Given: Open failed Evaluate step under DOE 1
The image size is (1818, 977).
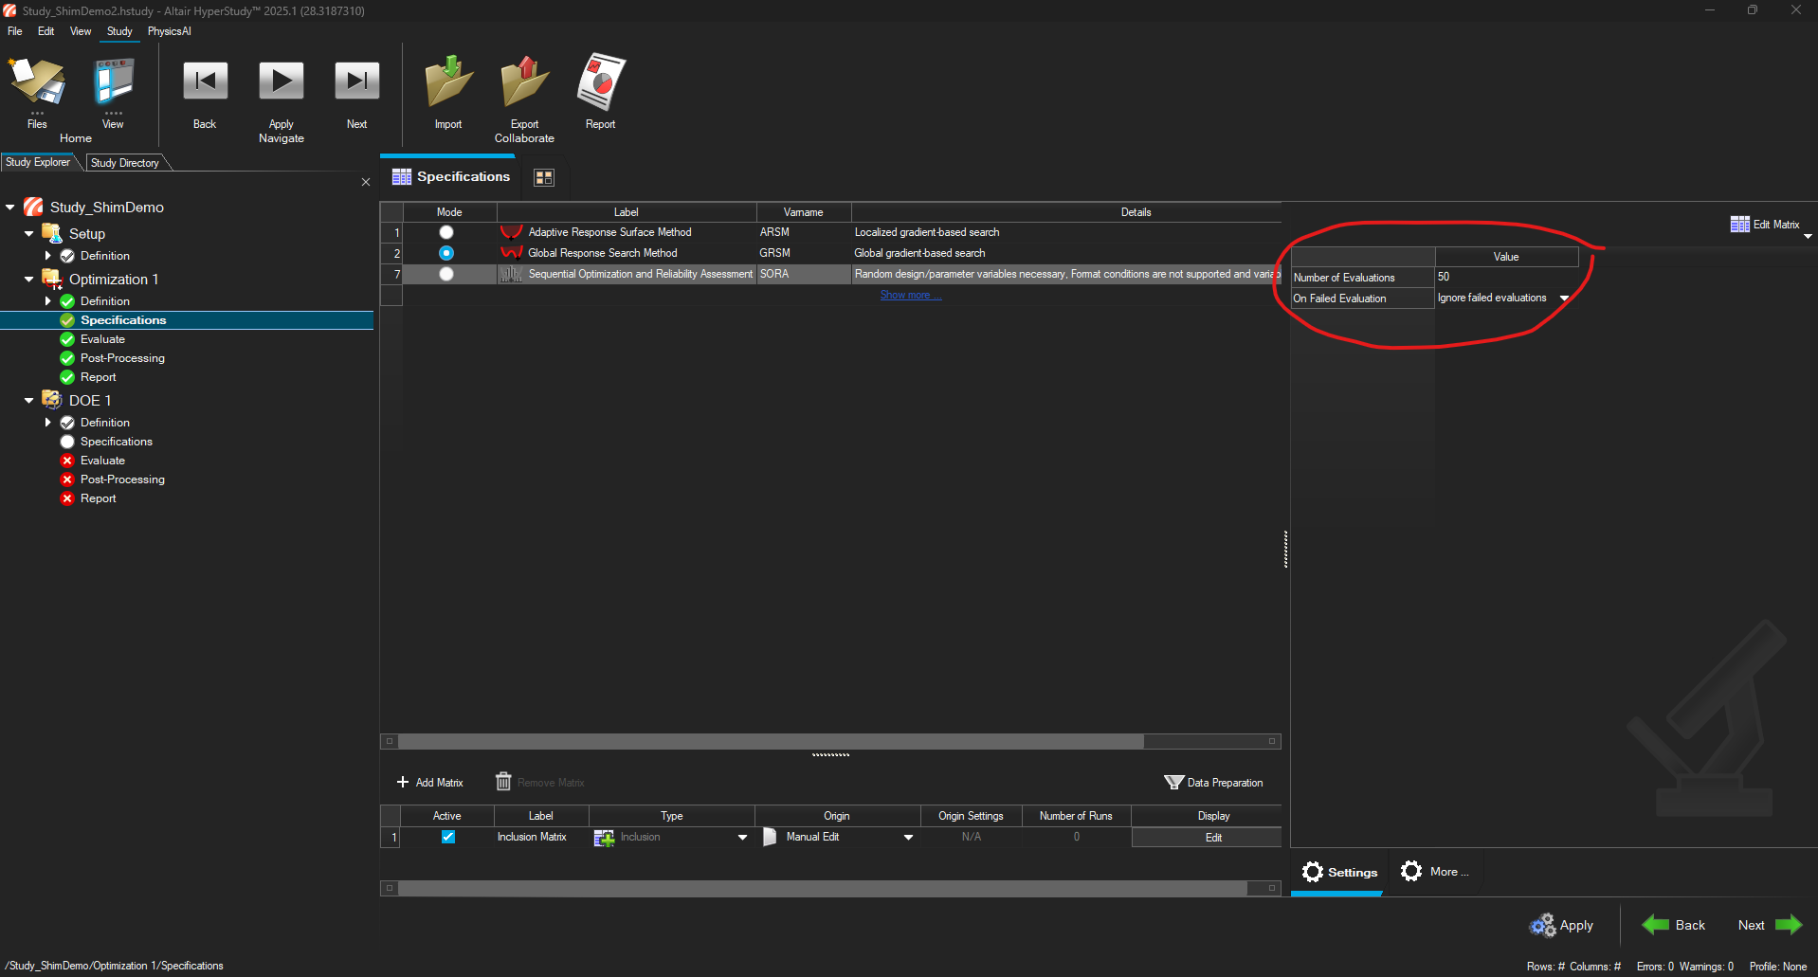Looking at the screenshot, I should pyautogui.click(x=102, y=461).
